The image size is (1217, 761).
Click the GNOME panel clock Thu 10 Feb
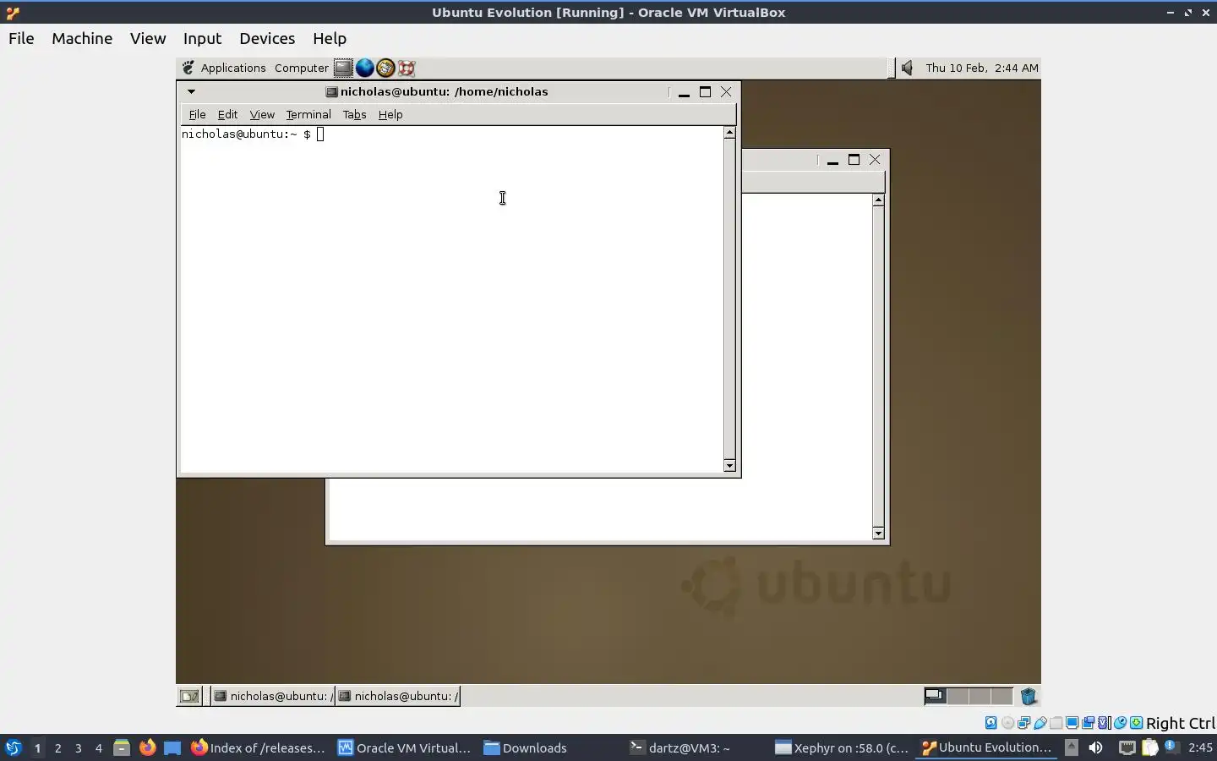(x=981, y=68)
